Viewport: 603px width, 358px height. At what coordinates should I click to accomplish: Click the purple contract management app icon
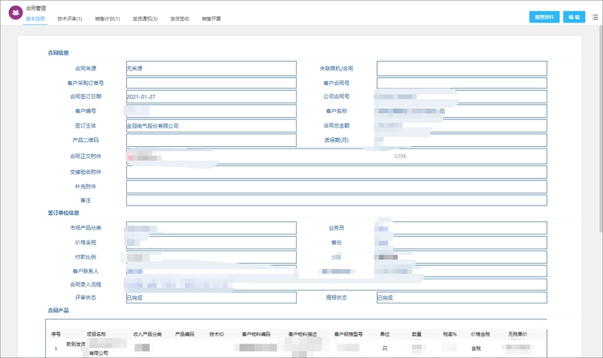tap(14, 13)
